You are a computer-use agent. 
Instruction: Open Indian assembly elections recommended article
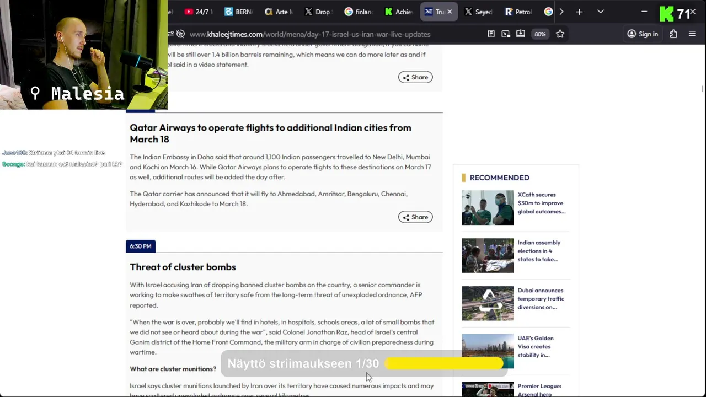[539, 251]
